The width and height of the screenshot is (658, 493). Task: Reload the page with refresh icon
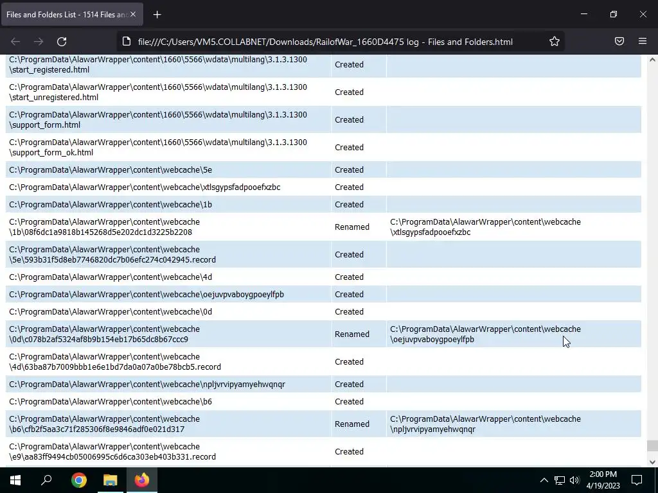[62, 42]
